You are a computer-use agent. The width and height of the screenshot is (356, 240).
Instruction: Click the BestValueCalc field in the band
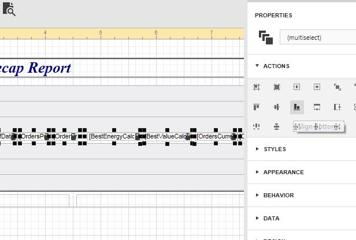click(167, 137)
